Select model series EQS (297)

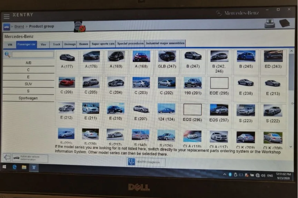point(219,116)
